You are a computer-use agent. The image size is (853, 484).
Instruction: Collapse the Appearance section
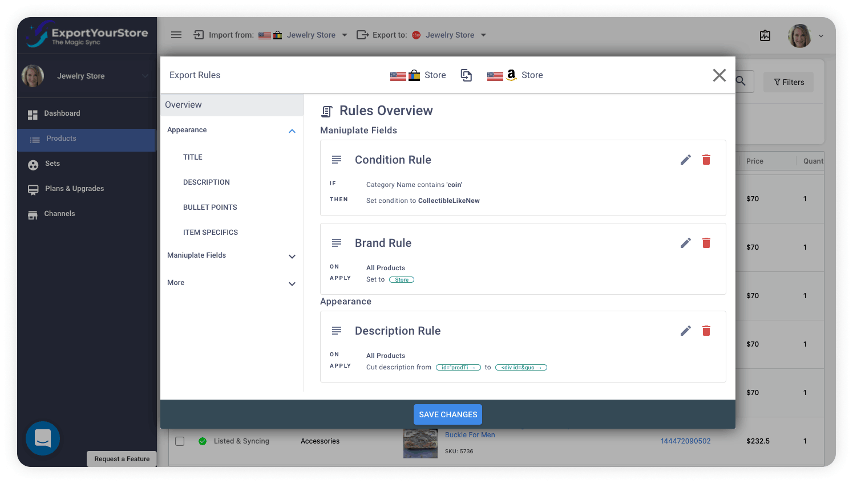(292, 131)
